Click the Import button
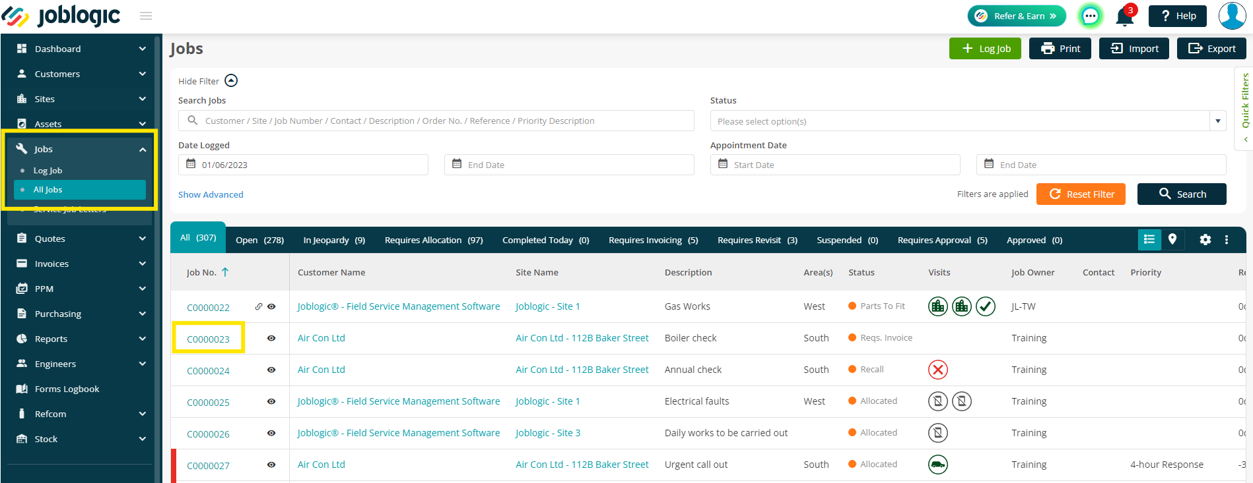This screenshot has height=483, width=1253. point(1134,49)
